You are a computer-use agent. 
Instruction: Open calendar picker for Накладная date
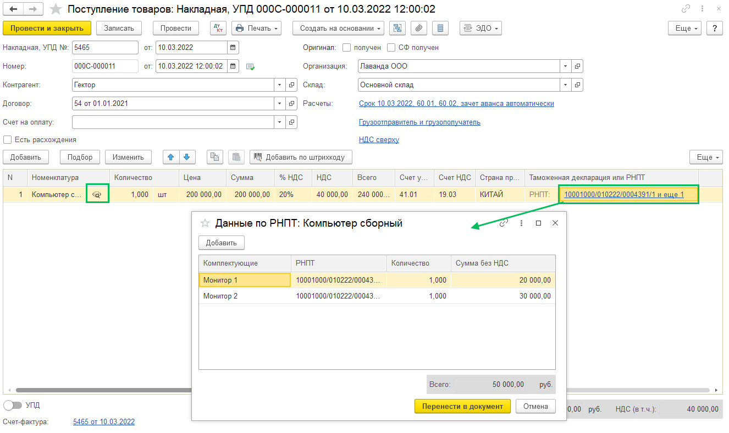click(233, 48)
